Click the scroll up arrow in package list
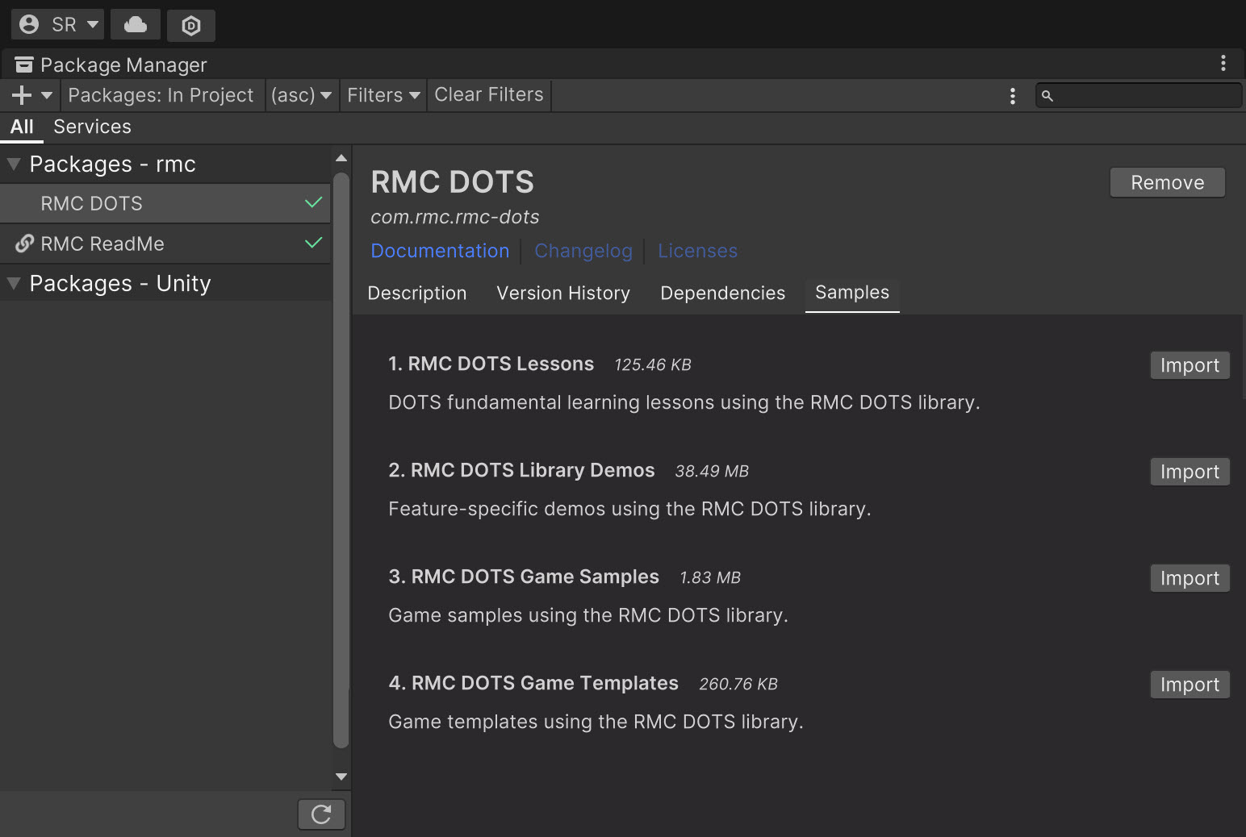 341,158
